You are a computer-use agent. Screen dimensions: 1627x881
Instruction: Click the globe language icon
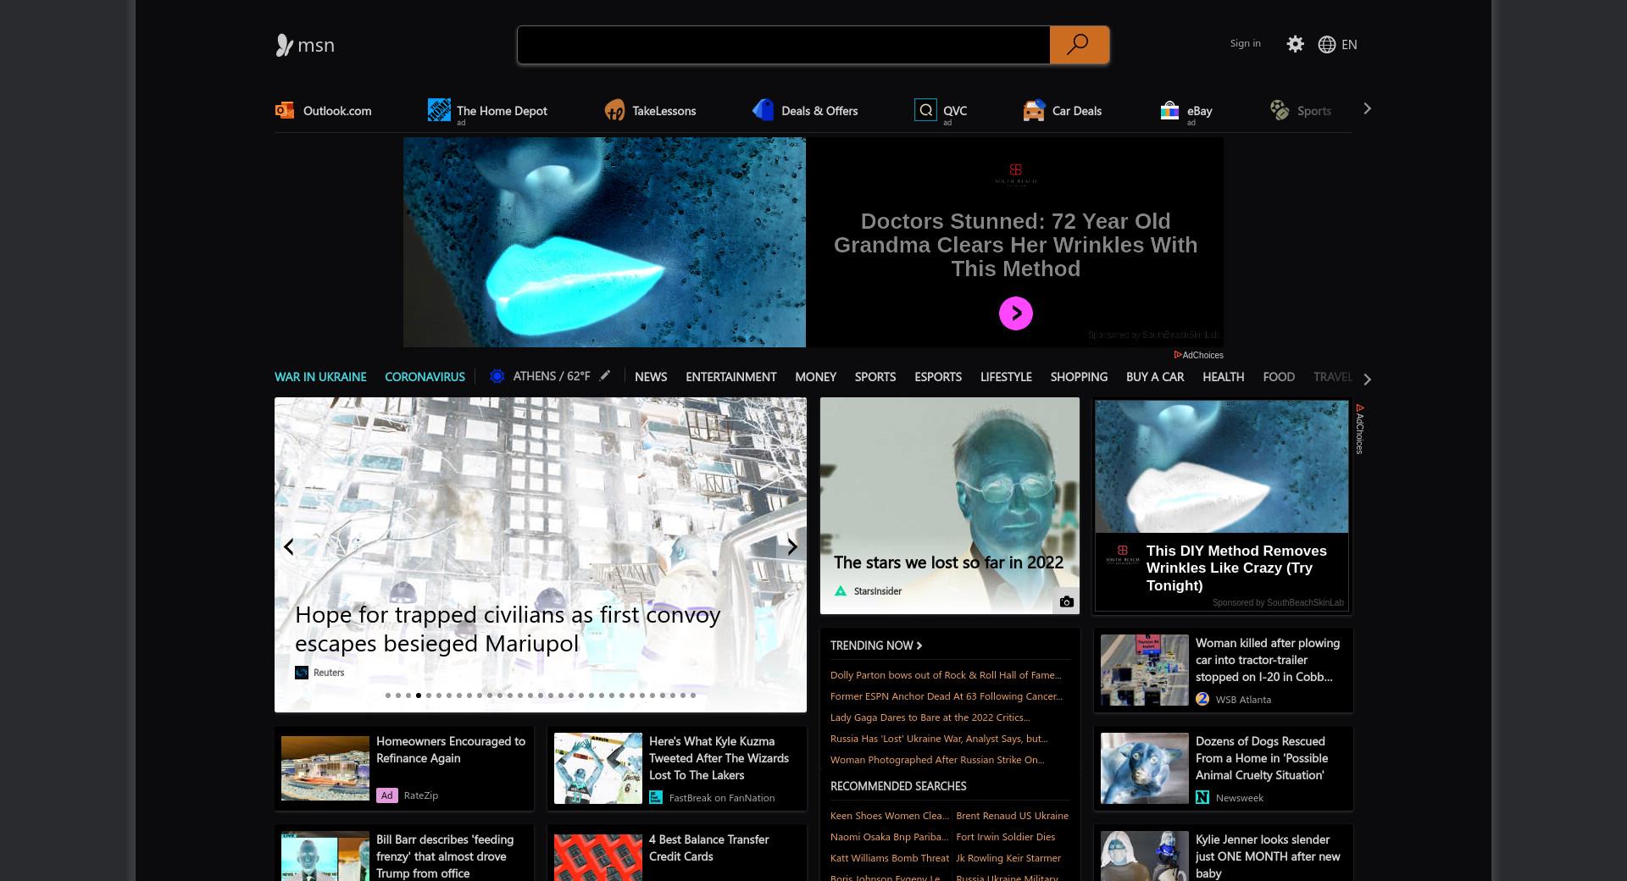(1327, 45)
